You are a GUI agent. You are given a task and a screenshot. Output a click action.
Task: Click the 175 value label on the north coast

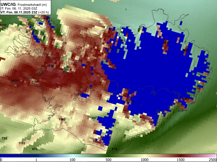tap(142, 27)
